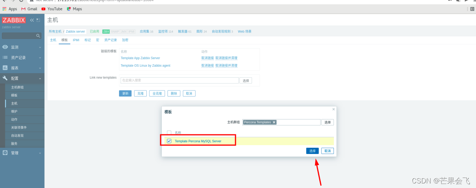This screenshot has height=188, width=476.
Task: Switch to the 标记 tab
Action: pyautogui.click(x=88, y=40)
